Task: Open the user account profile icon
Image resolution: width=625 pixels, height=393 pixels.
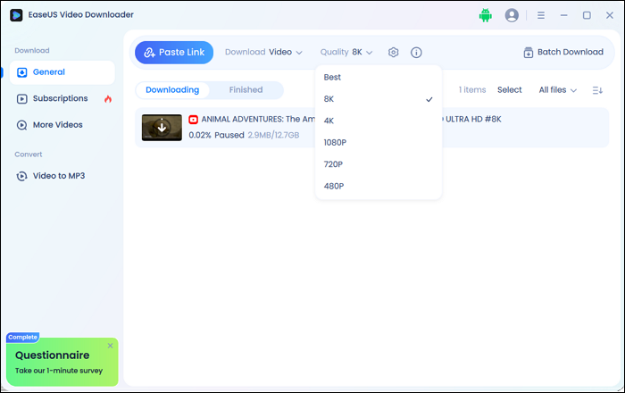Action: 512,15
